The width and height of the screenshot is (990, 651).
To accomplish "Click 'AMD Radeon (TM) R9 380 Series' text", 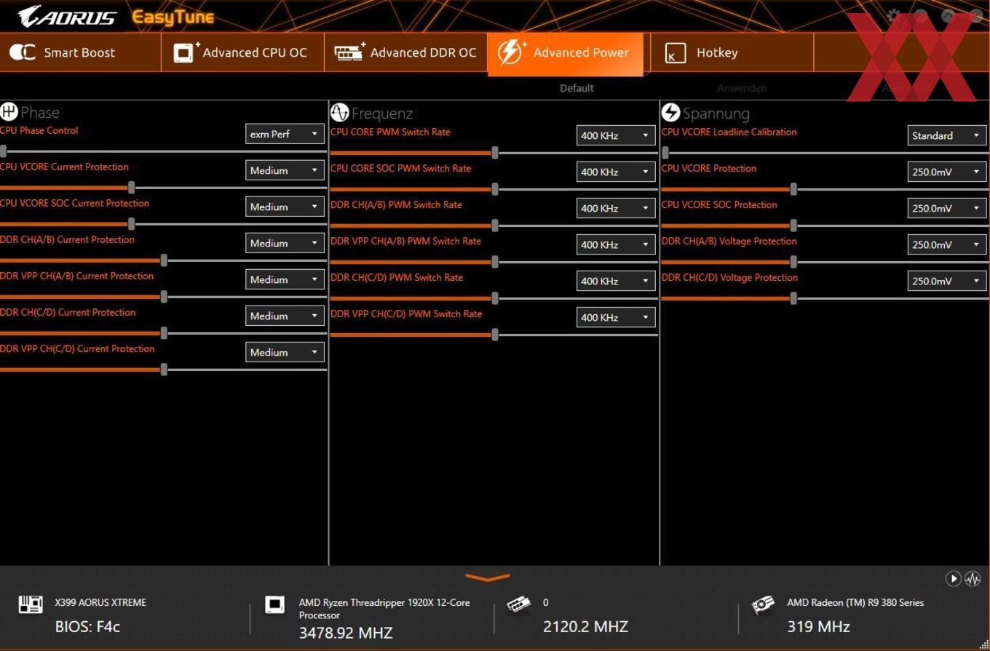I will point(855,602).
